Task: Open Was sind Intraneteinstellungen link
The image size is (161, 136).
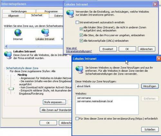Action: pos(79,50)
